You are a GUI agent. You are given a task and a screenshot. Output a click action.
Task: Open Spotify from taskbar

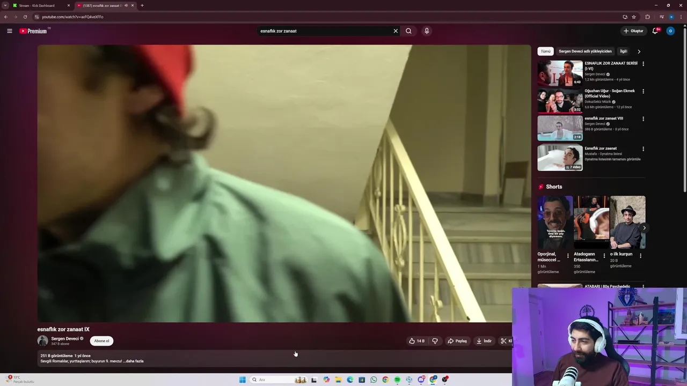pyautogui.click(x=397, y=380)
